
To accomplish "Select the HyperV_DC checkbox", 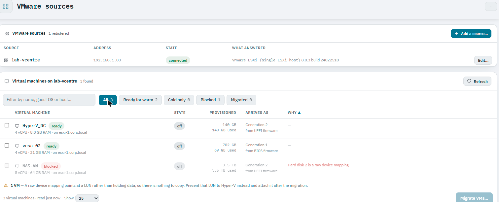I will point(7,125).
